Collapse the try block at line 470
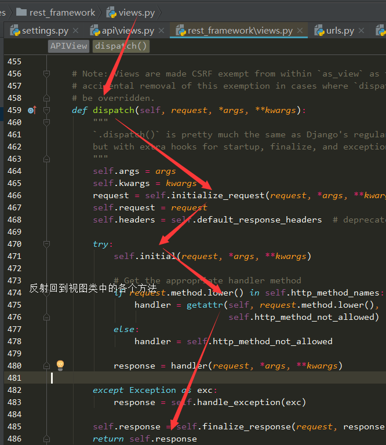Image resolution: width=386 pixels, height=445 pixels. tap(46, 244)
